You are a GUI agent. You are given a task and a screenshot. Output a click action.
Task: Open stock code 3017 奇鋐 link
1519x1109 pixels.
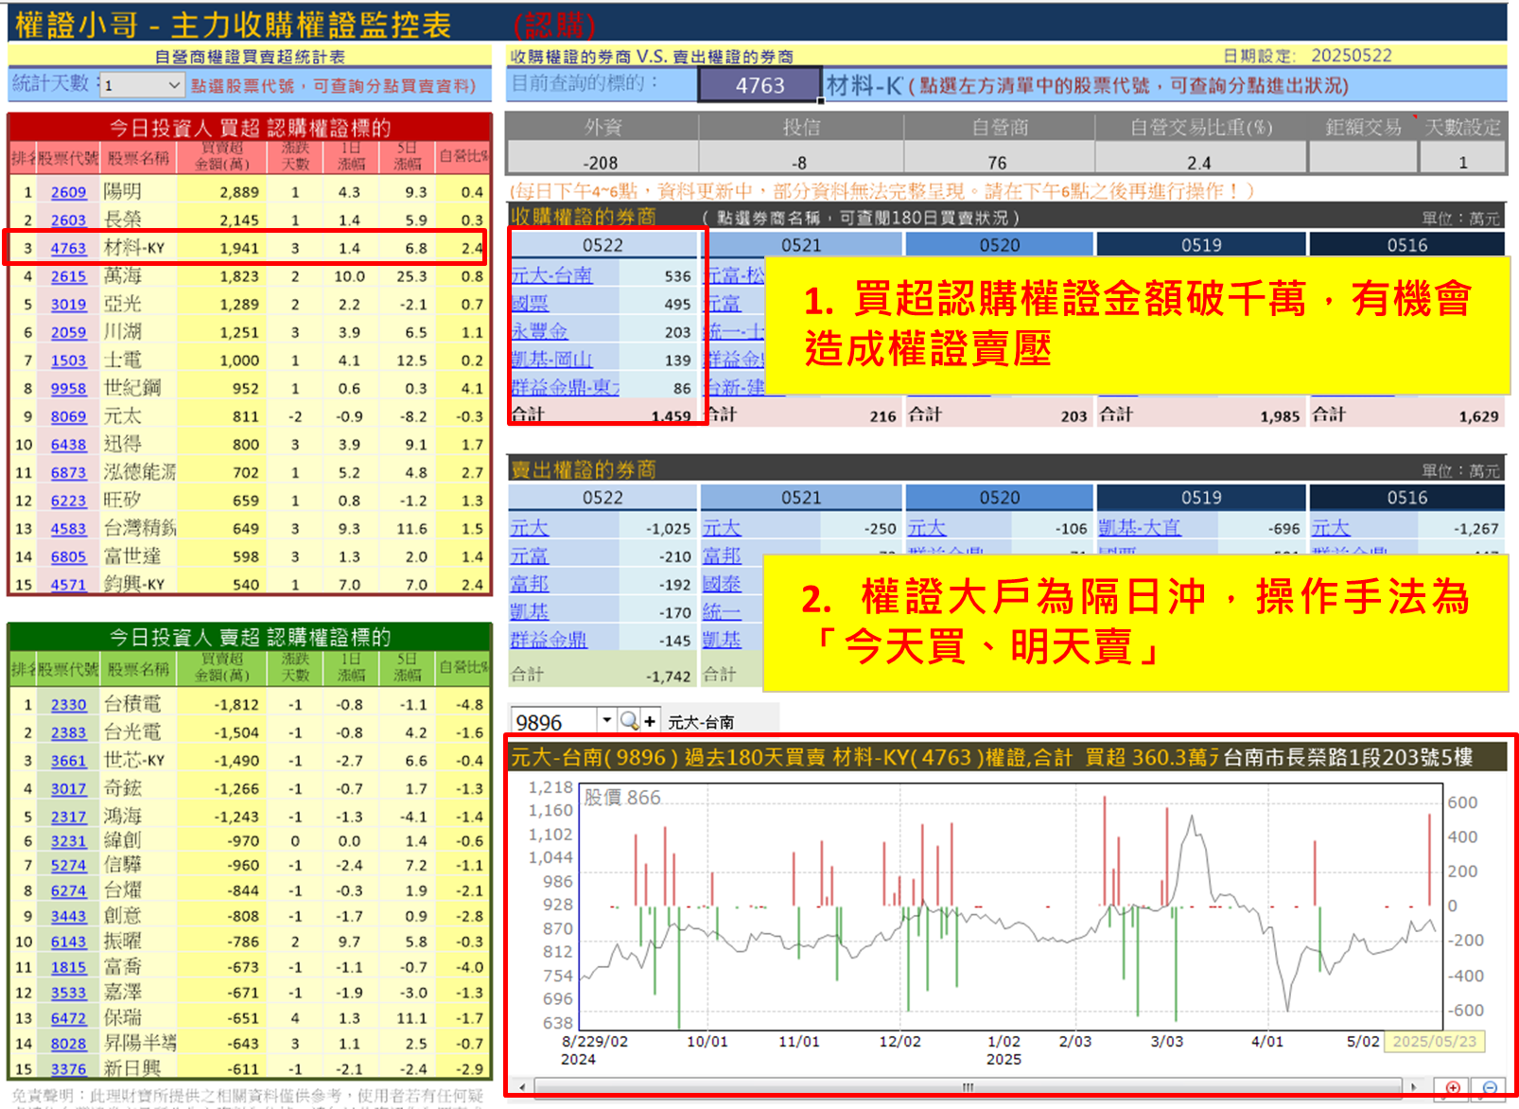click(68, 788)
